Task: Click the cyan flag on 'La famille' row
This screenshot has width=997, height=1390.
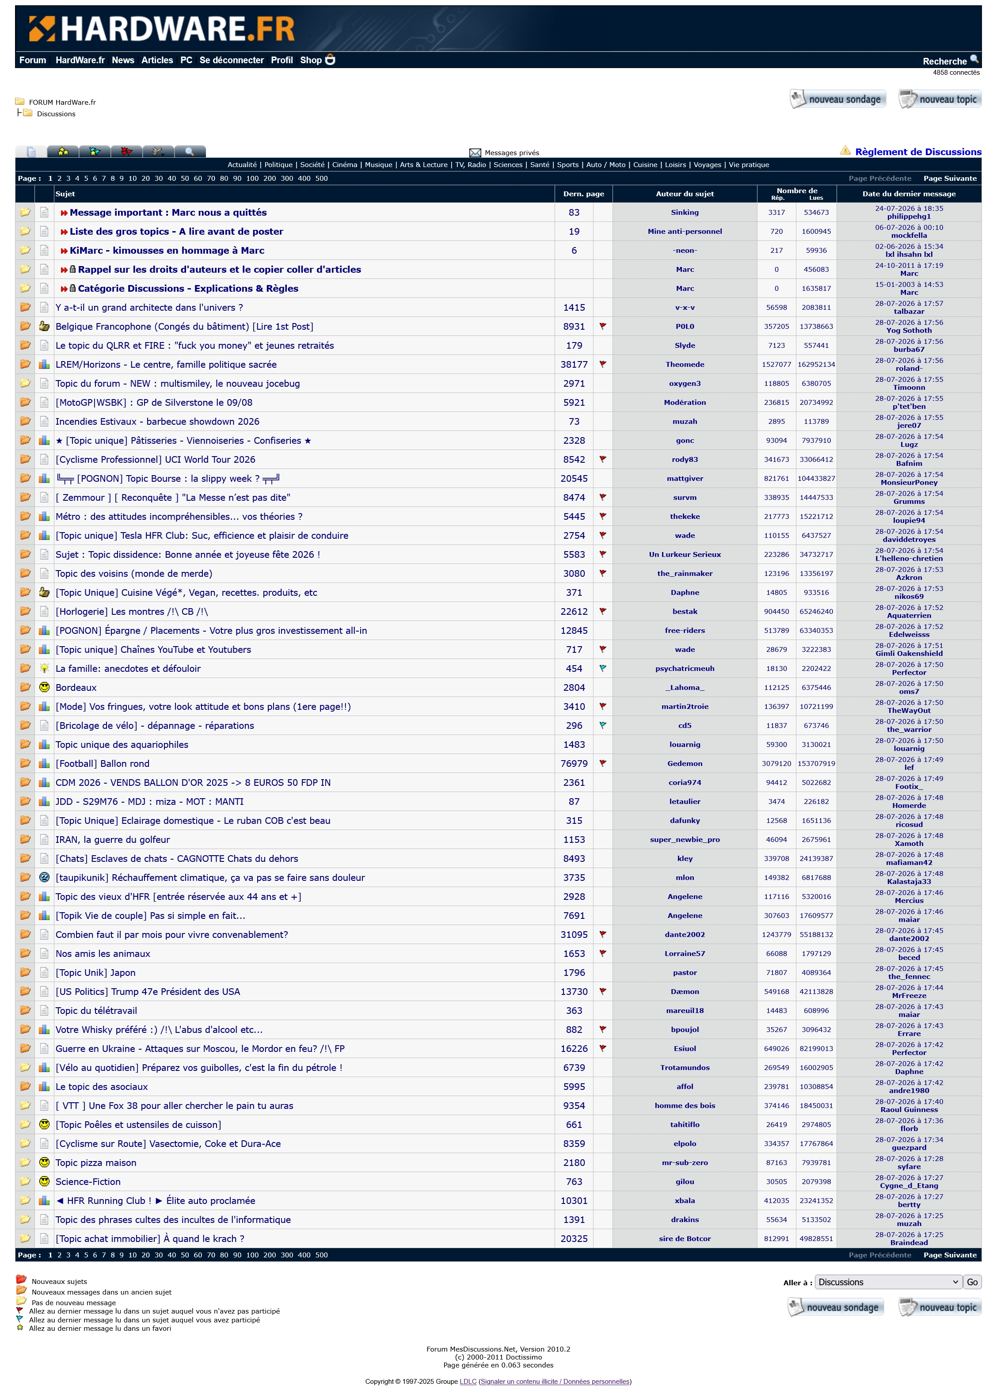Action: pos(602,668)
